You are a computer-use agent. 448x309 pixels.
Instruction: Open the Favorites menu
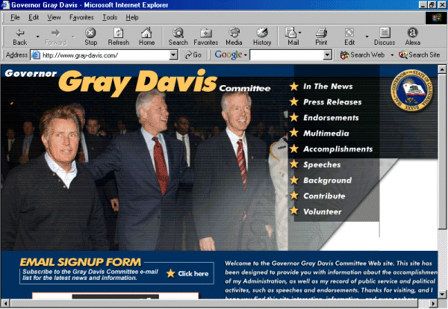(81, 17)
